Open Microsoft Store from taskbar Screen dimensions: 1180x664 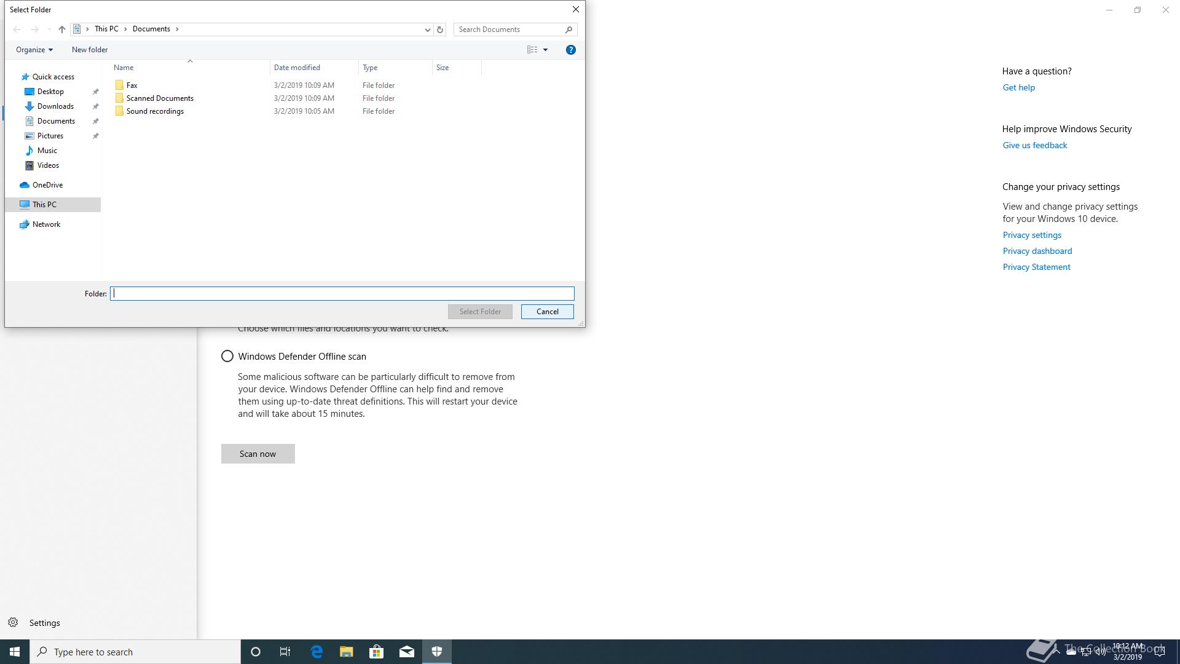[x=377, y=652]
